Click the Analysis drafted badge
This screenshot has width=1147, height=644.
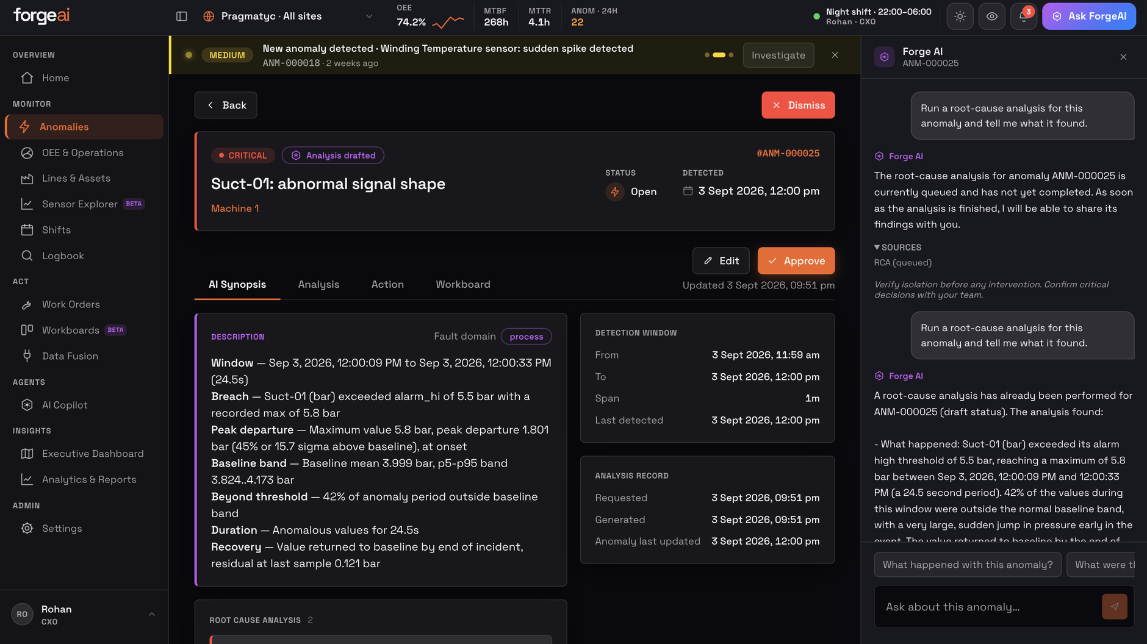pyautogui.click(x=333, y=156)
